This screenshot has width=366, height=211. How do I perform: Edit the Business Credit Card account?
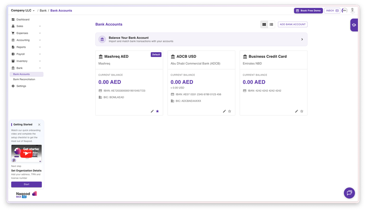[x=297, y=111]
